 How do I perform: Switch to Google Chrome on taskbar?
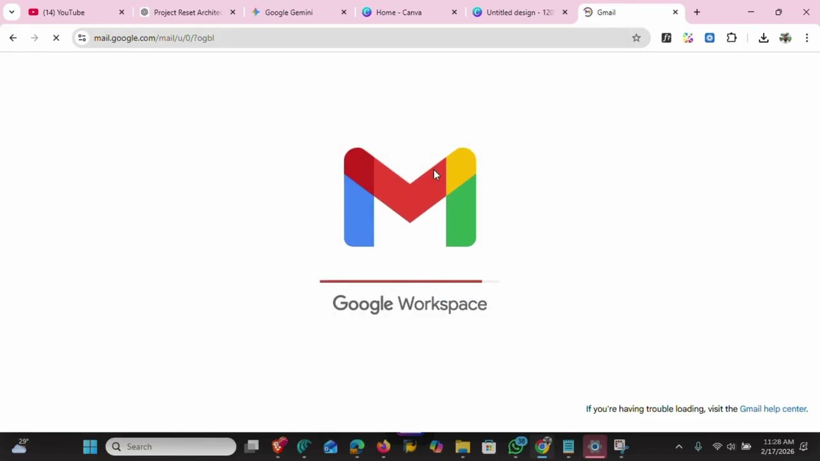(x=542, y=446)
